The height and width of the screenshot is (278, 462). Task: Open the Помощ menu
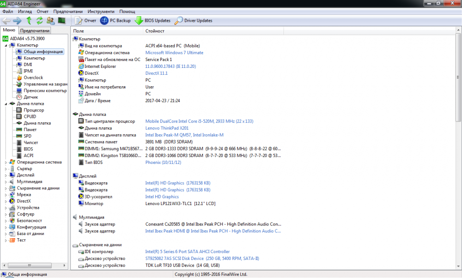pos(127,12)
